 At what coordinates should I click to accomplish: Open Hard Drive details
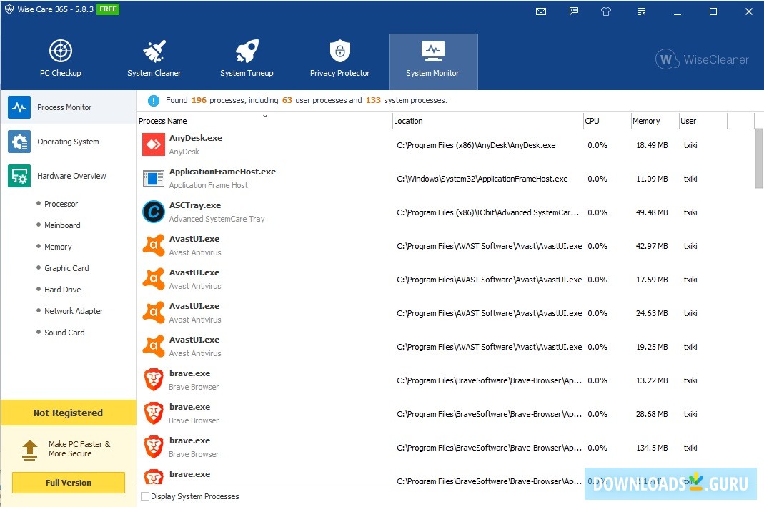(63, 290)
